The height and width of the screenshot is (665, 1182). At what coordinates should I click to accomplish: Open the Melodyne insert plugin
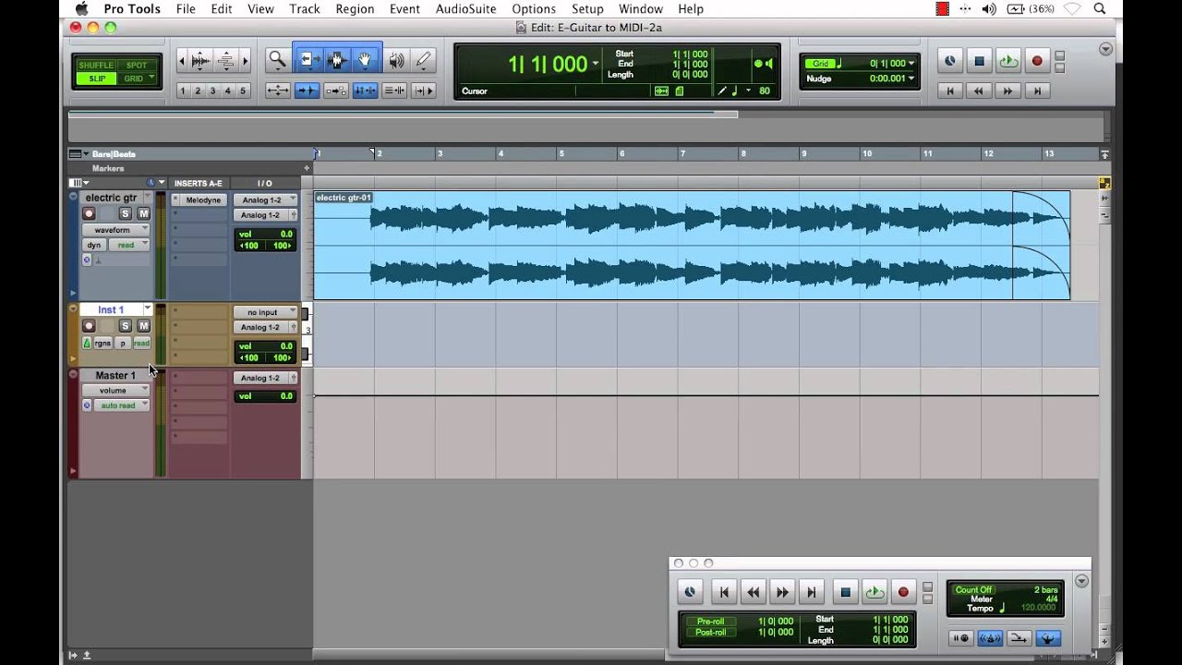pyautogui.click(x=202, y=199)
